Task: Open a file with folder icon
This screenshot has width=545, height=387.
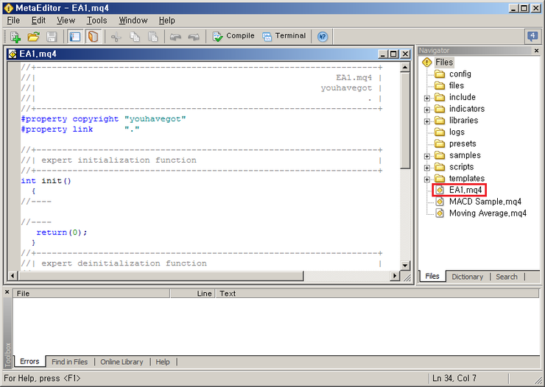Action: click(33, 37)
